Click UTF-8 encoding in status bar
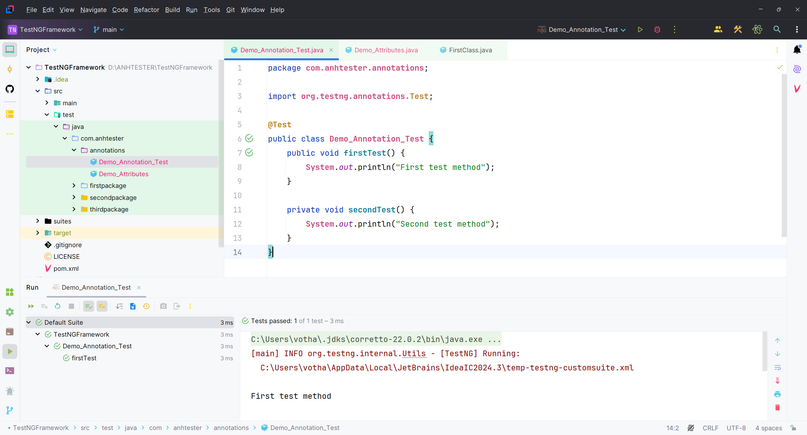The image size is (807, 435). coord(736,428)
